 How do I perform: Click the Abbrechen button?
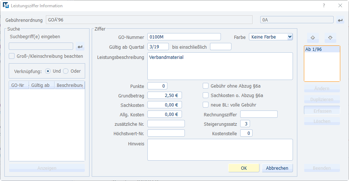tap(277, 168)
